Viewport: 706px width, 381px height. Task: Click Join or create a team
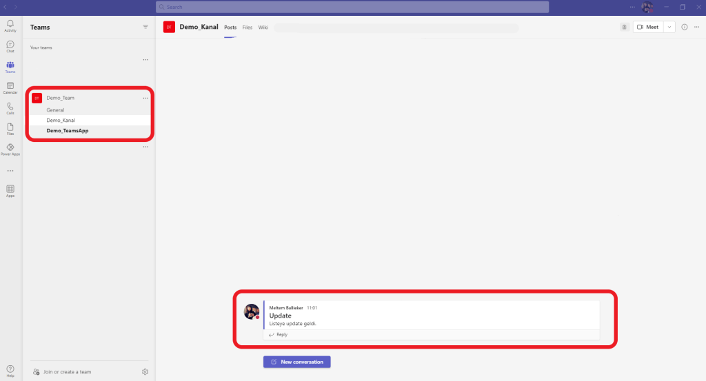[x=66, y=372]
